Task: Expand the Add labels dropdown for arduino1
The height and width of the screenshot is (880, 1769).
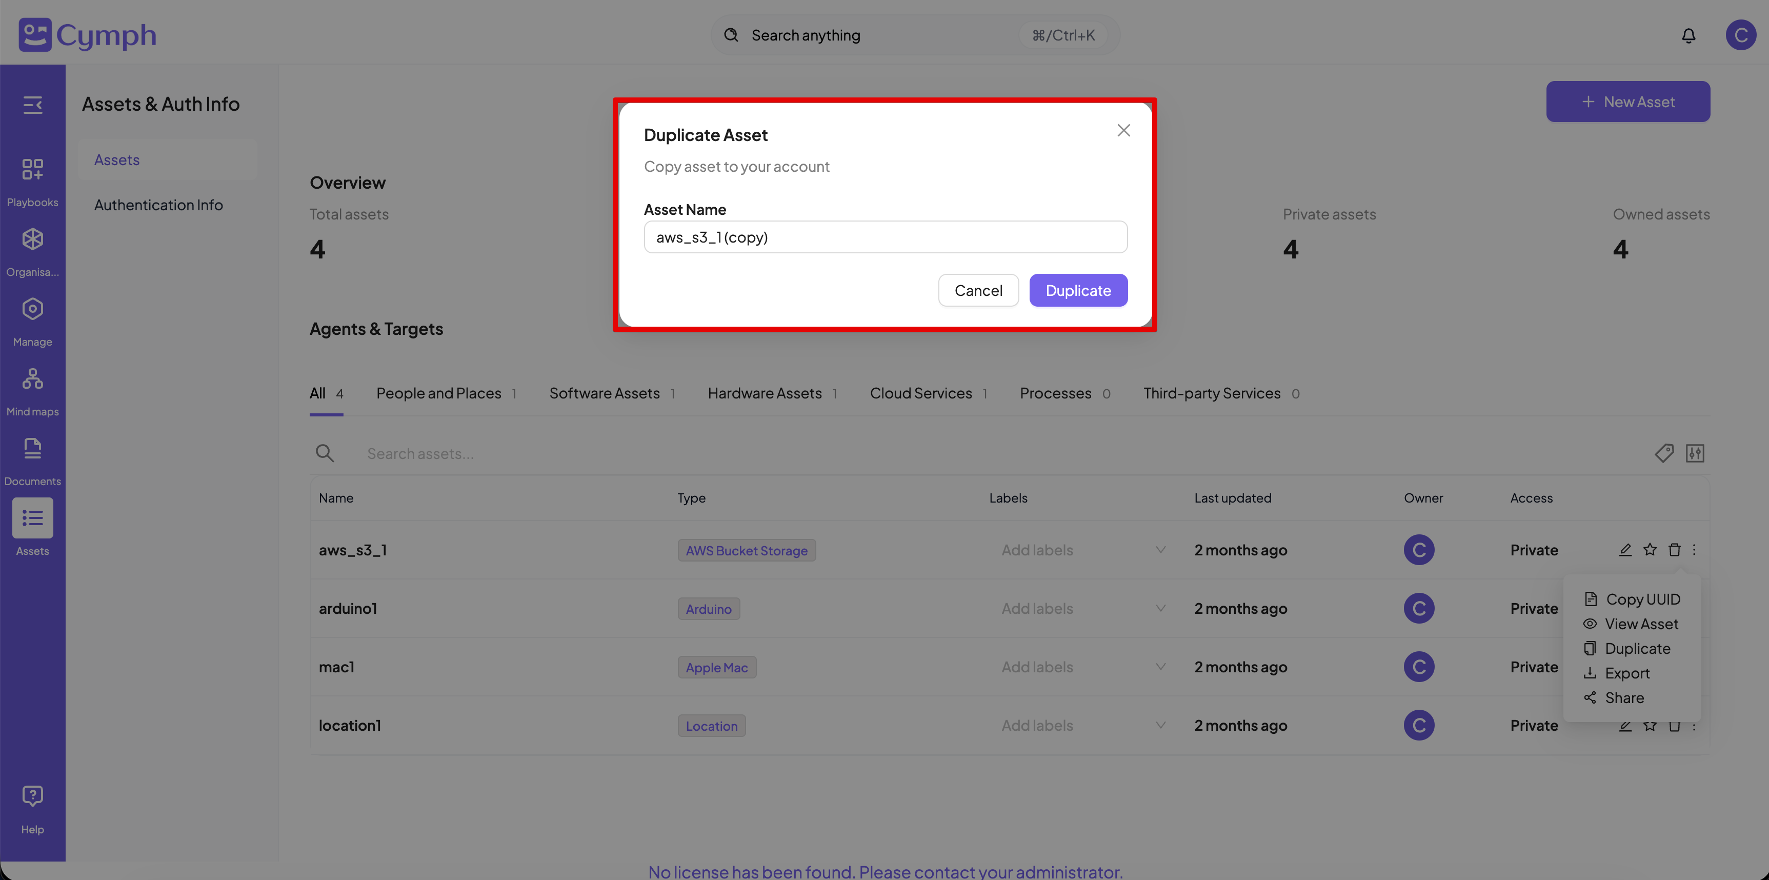Action: click(1159, 608)
